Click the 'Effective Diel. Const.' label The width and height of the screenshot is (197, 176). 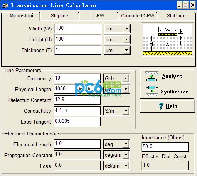[165, 157]
